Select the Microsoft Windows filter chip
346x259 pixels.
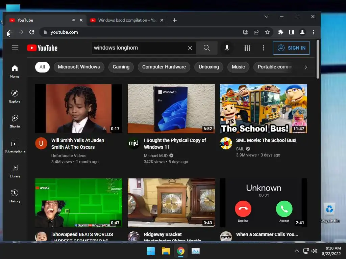coord(79,67)
